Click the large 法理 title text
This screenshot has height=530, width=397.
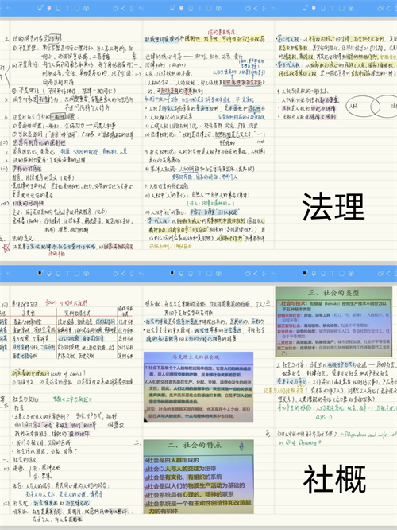(x=333, y=207)
